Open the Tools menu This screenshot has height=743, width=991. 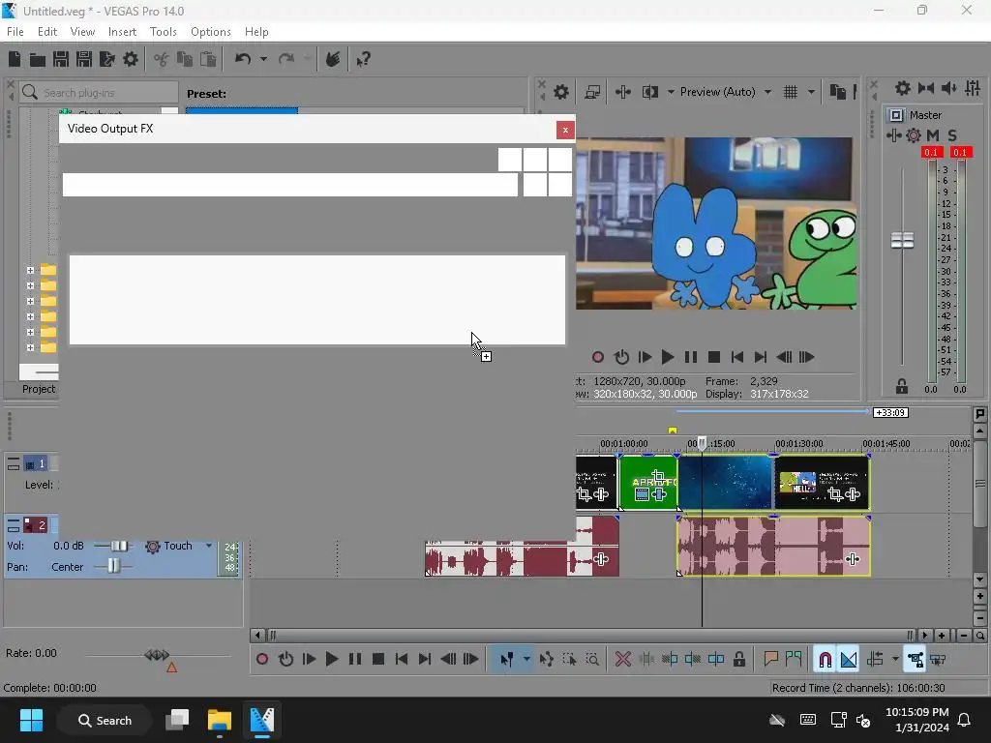163,32
